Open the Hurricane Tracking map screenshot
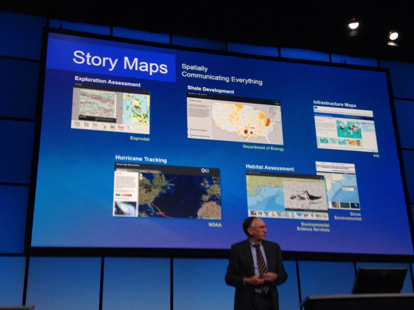This screenshot has width=414, height=310. 167,191
